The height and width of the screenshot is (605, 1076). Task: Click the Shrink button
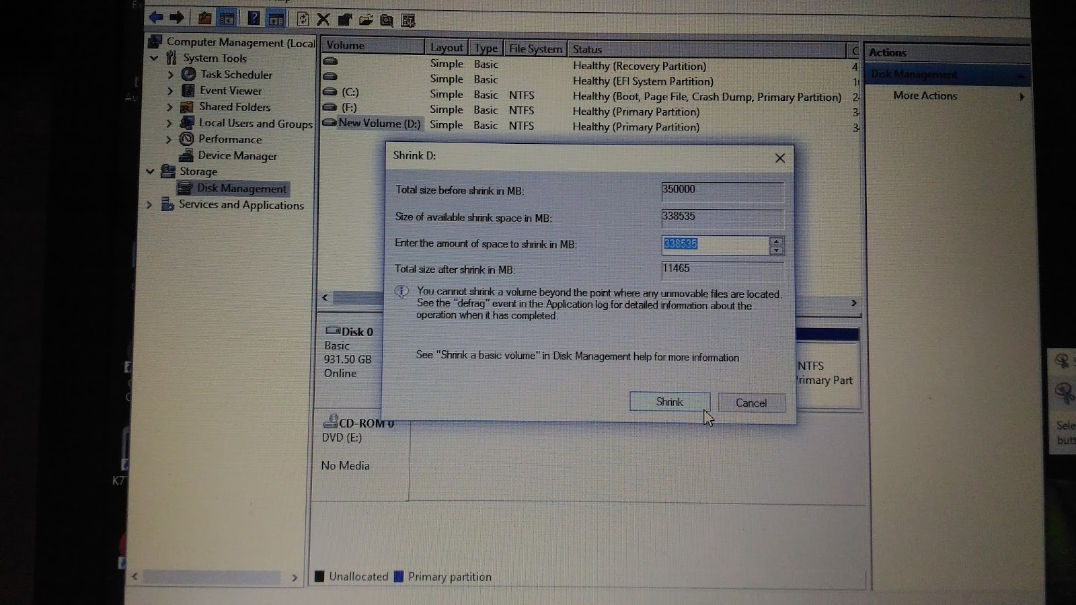[669, 401]
